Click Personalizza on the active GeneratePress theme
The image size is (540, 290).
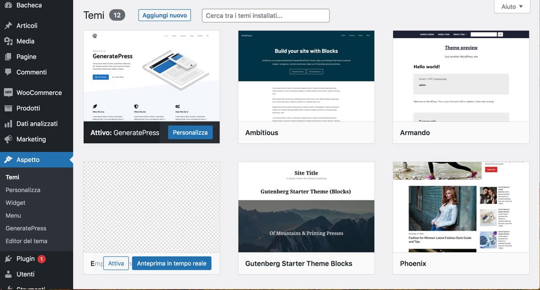(190, 133)
